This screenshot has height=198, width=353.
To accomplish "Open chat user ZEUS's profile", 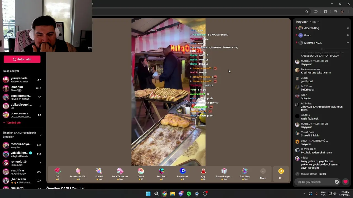I will [304, 78].
